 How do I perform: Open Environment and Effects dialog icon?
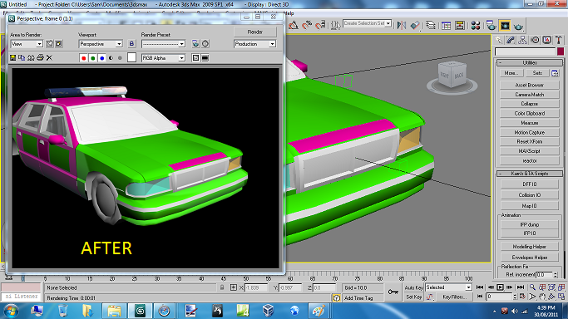(x=205, y=44)
